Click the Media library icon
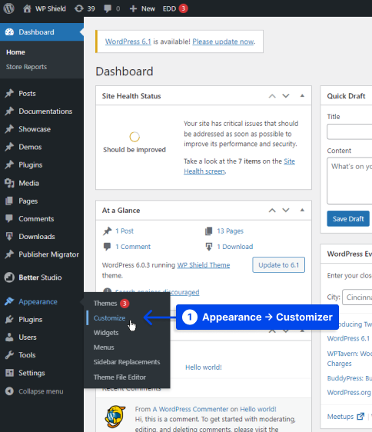Image resolution: width=372 pixels, height=432 pixels. [x=9, y=183]
